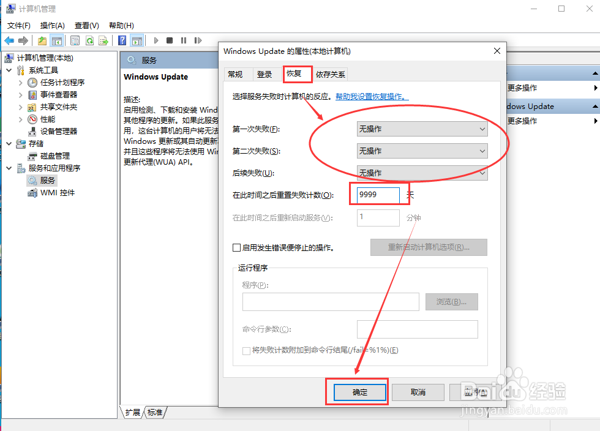This screenshot has width=600, height=431.
Task: Select WMI 控件 tree item
Action: click(x=58, y=192)
